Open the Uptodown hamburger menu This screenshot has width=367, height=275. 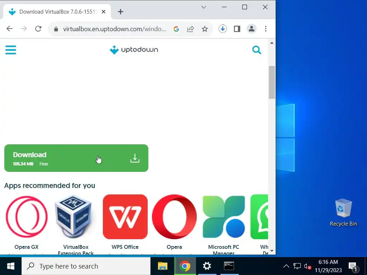click(x=11, y=50)
